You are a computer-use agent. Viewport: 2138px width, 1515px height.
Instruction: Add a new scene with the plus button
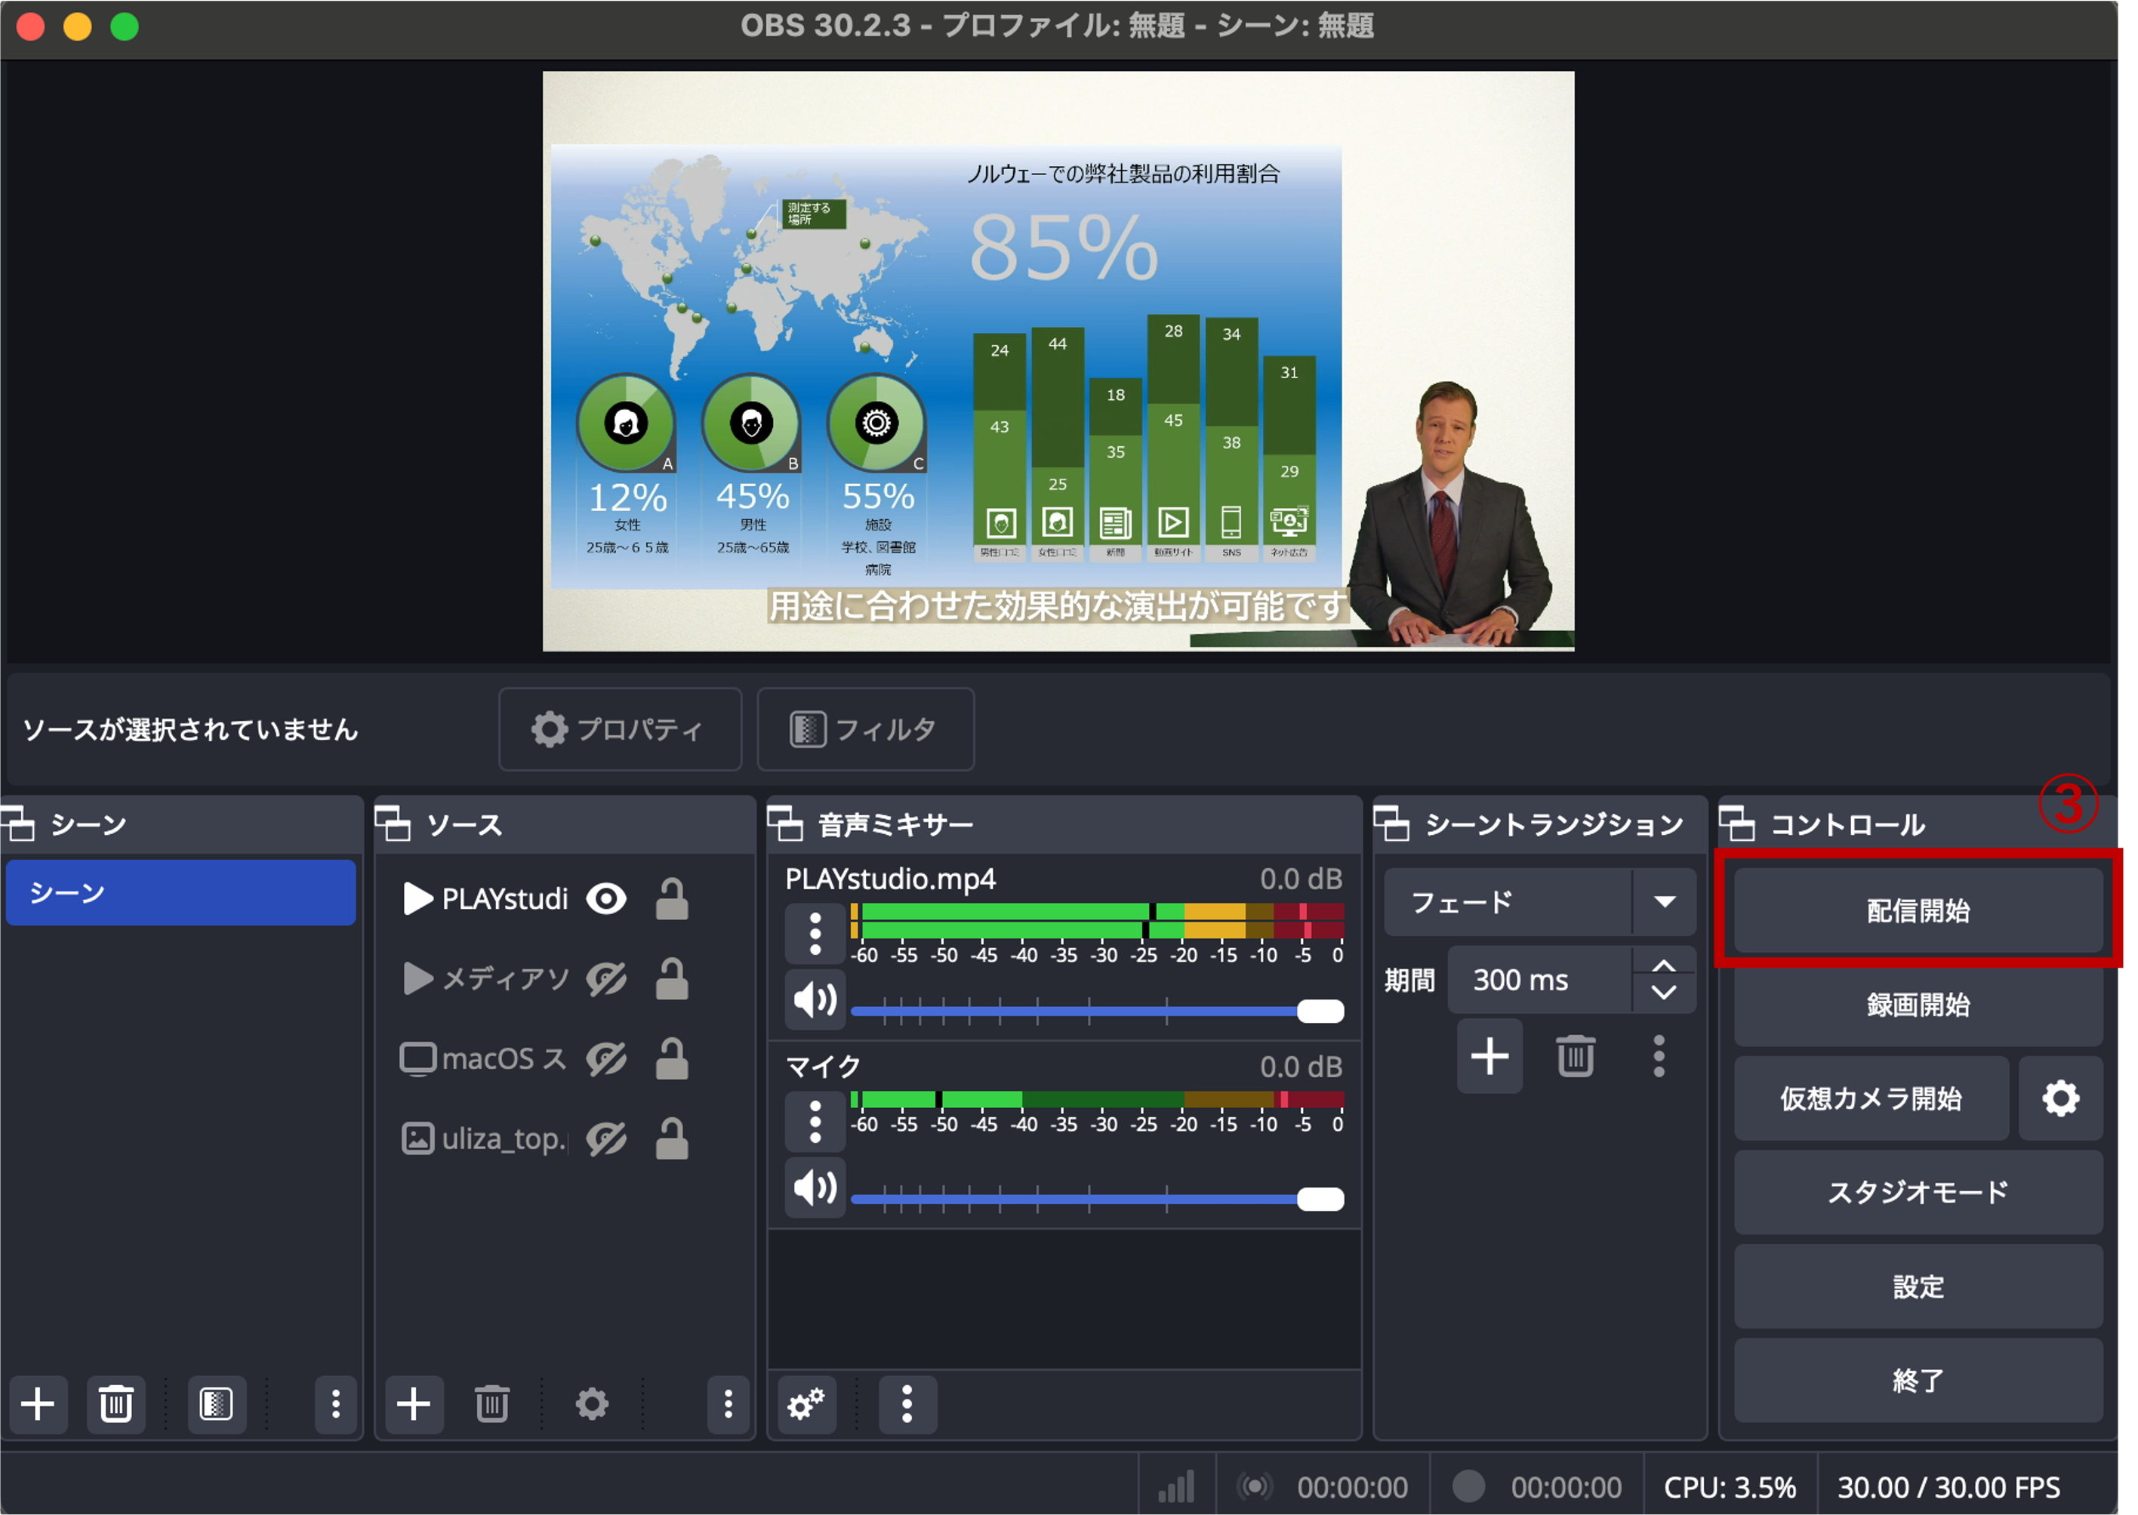(x=39, y=1403)
